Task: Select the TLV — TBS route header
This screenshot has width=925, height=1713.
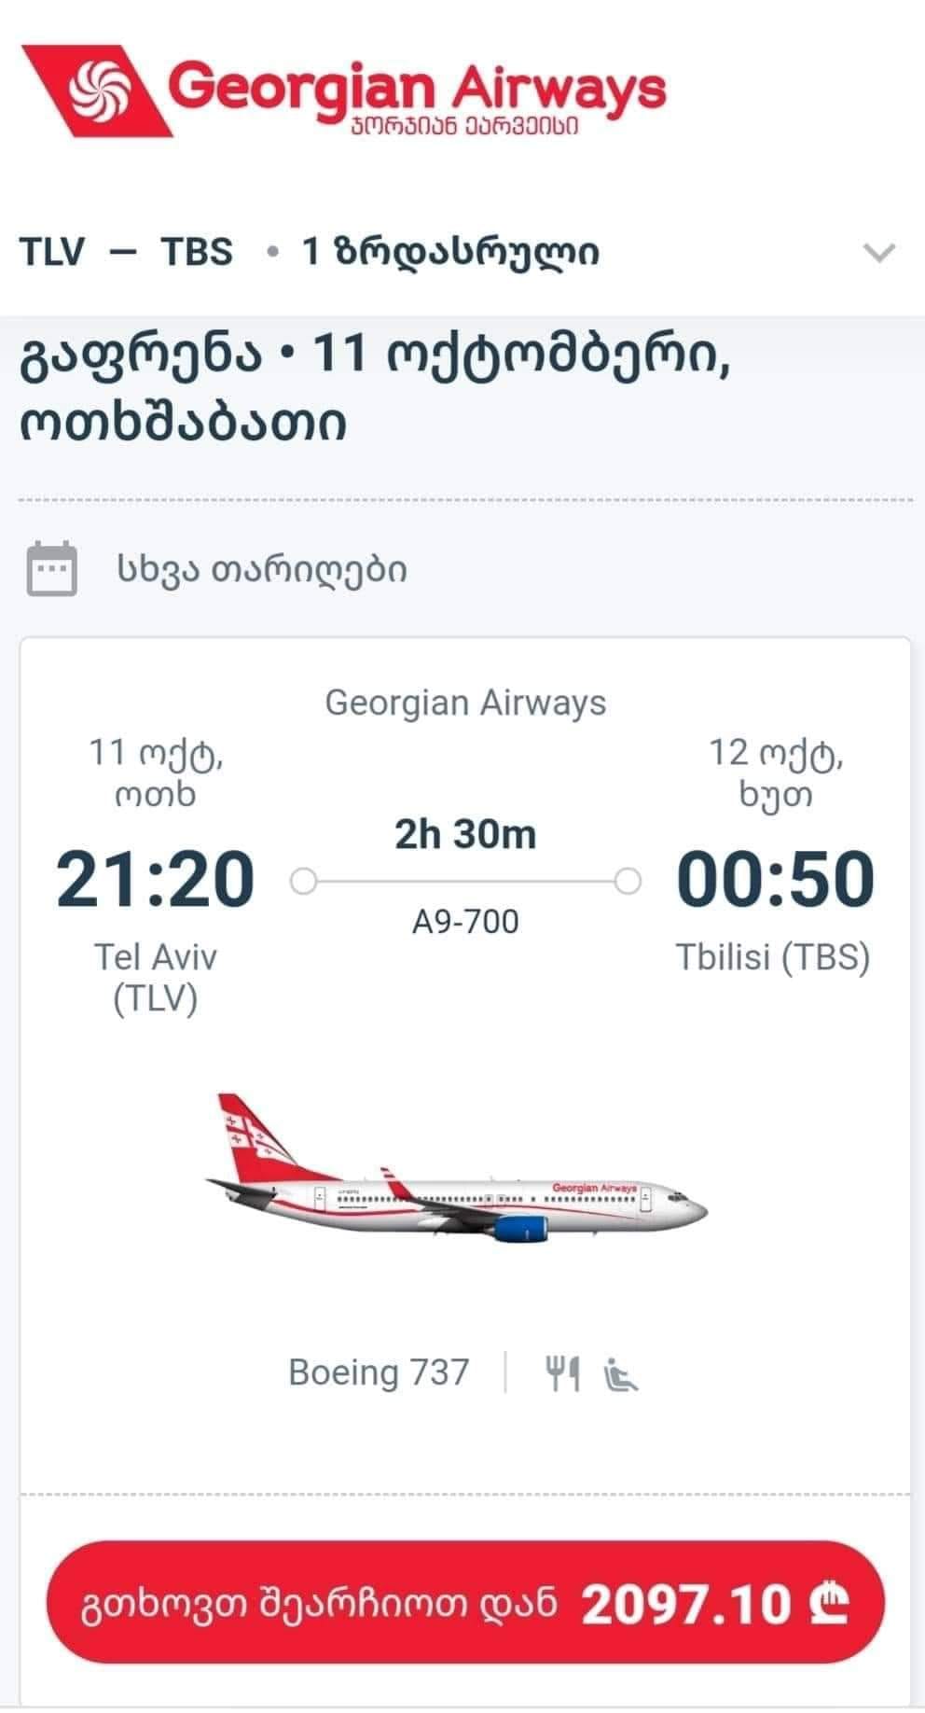Action: 127,252
